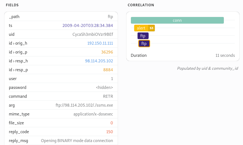Screen dimensions: 243x145
Task: Select the command value RETR
Action: 108,96
